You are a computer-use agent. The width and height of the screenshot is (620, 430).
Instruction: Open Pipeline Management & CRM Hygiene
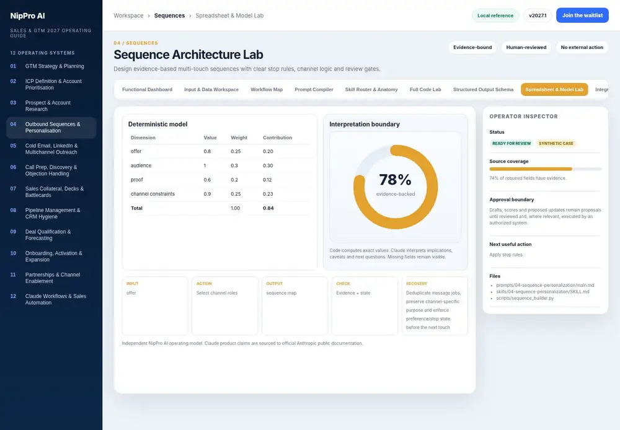51,213
